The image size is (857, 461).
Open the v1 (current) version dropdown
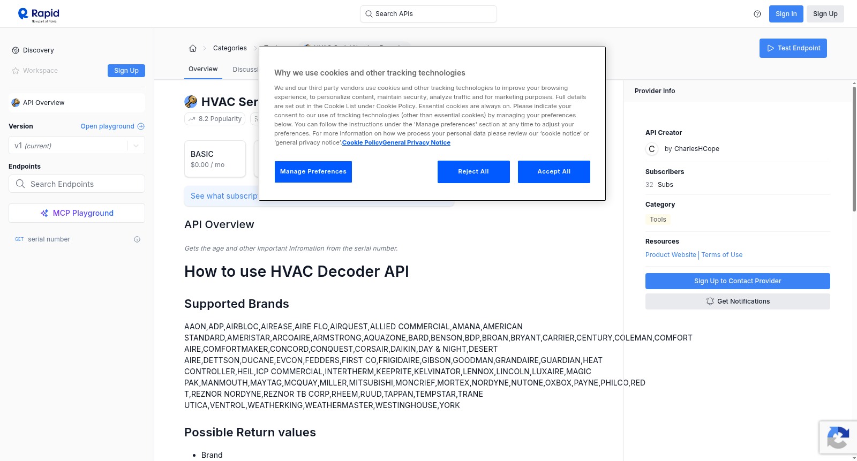click(x=77, y=146)
